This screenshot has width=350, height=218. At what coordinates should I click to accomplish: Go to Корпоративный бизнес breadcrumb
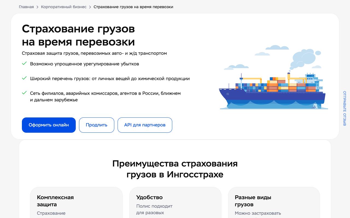click(64, 7)
